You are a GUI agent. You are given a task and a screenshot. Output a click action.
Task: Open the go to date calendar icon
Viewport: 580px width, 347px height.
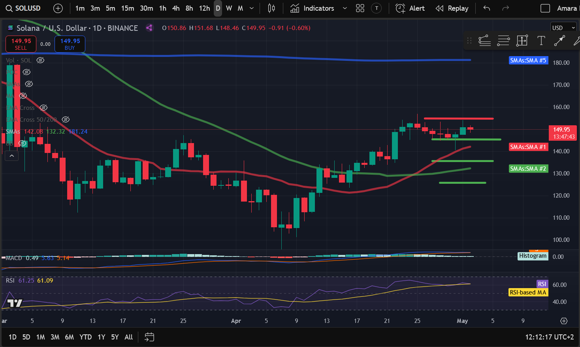point(149,337)
